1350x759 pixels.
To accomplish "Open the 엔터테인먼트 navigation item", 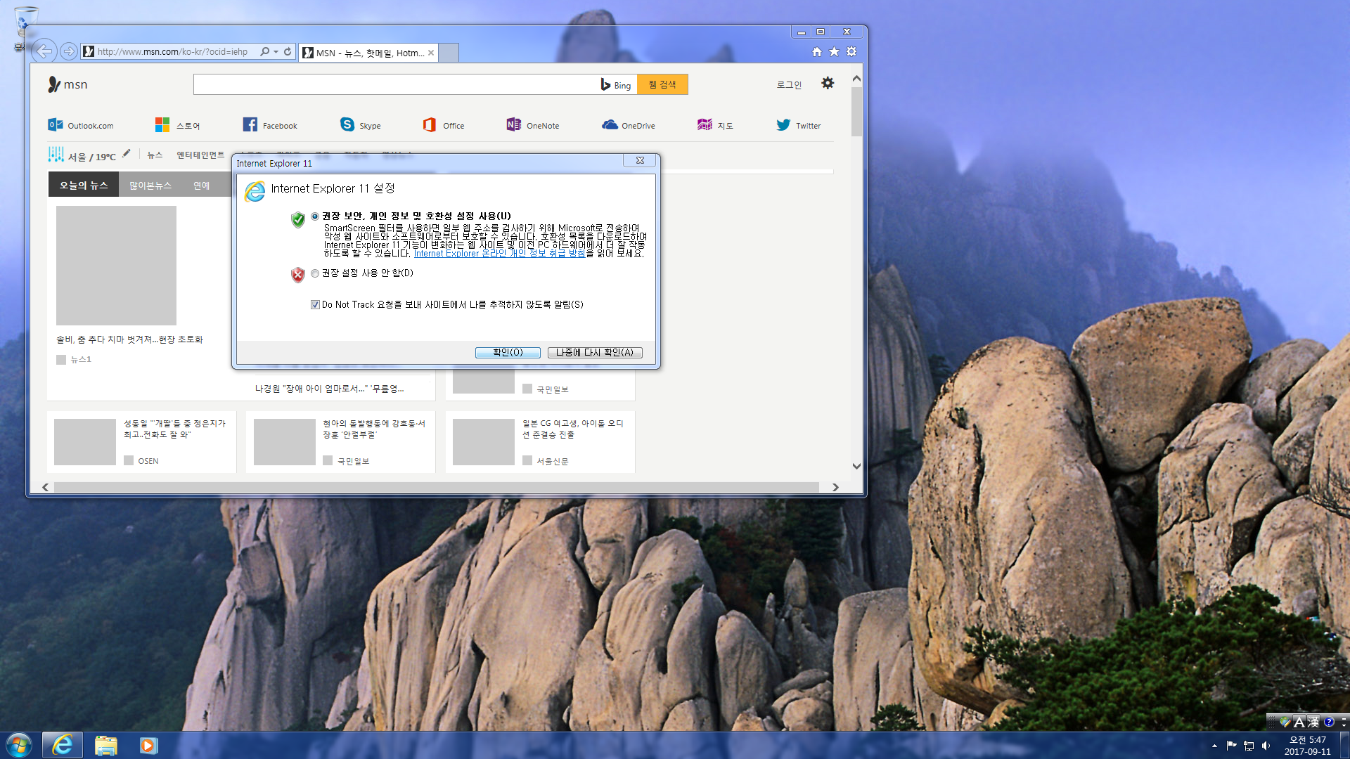I will (x=200, y=155).
